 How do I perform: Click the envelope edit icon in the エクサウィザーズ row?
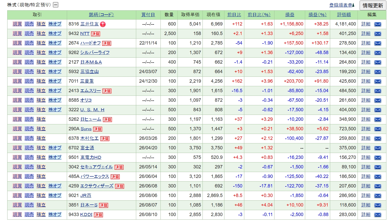(378, 186)
